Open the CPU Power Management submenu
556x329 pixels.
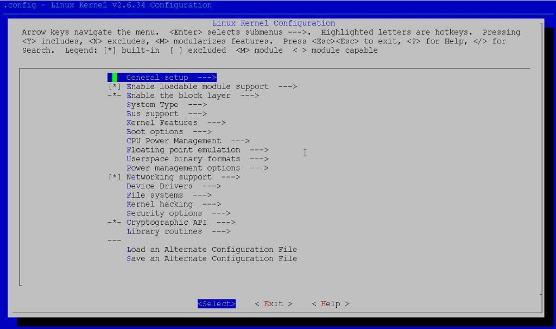tap(188, 141)
